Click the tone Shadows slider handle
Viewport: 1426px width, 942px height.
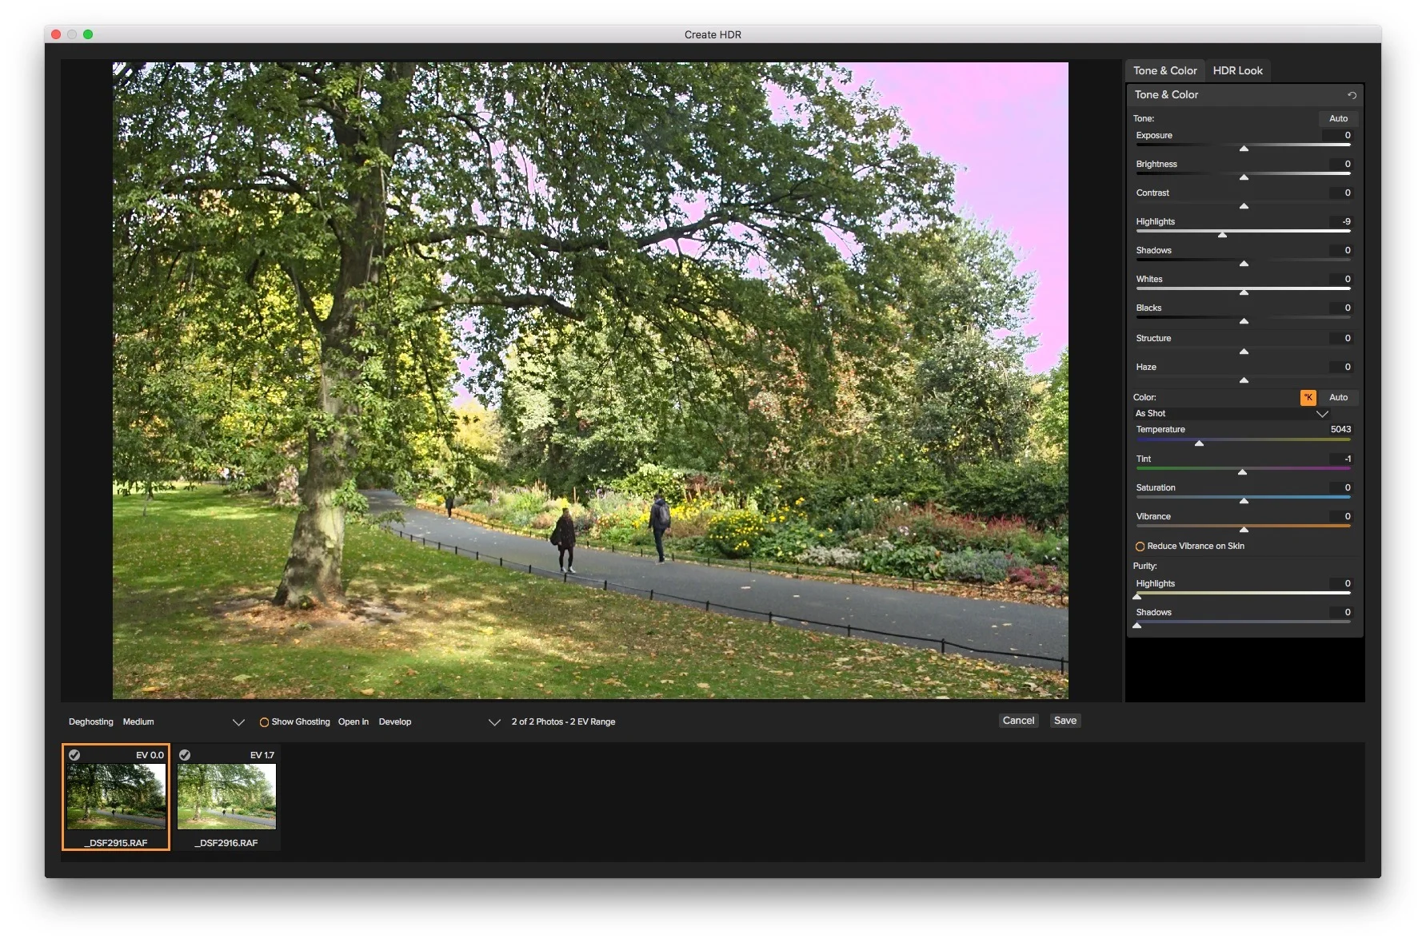(1244, 263)
